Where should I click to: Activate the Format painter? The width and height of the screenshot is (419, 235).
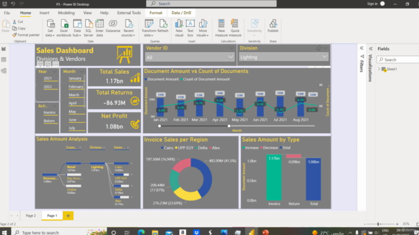[x=26, y=35]
